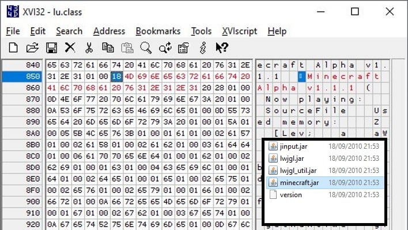
Task: Save the file with the floppy disk icon
Action: [51, 48]
